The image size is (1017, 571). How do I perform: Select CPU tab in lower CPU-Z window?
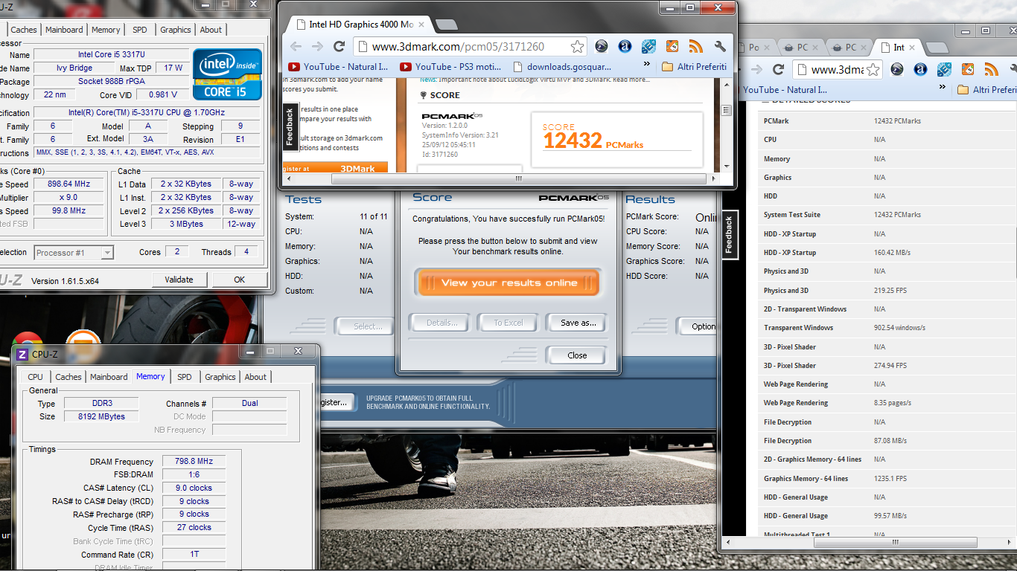35,377
